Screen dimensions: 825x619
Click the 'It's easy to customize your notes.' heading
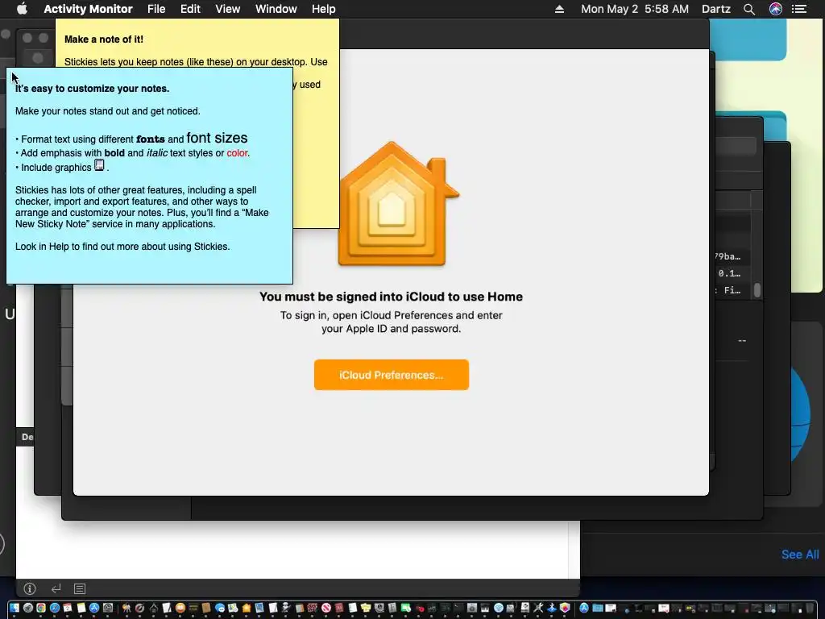pos(92,89)
